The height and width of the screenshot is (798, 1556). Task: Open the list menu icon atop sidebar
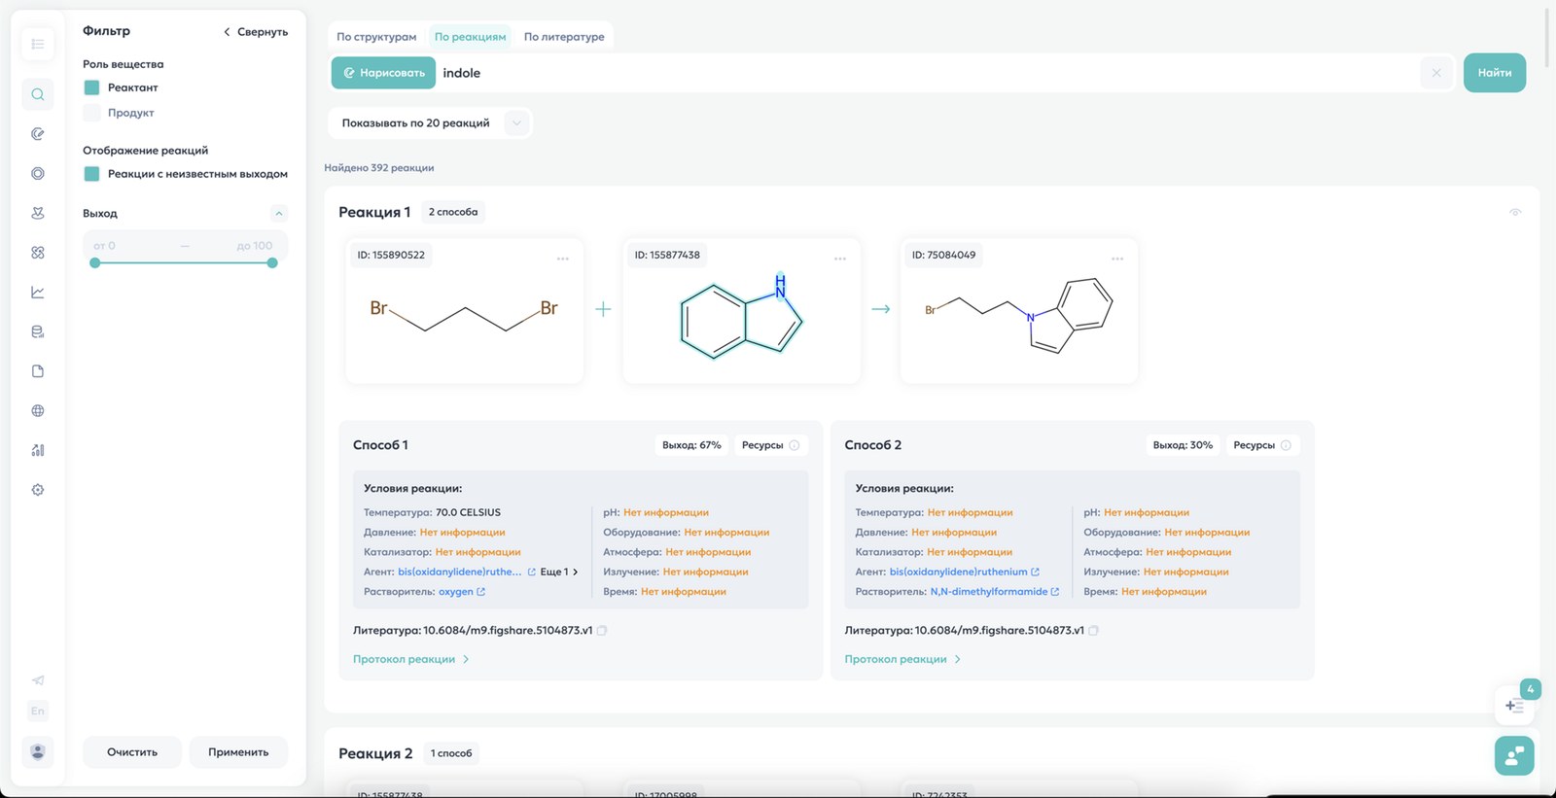pos(38,44)
